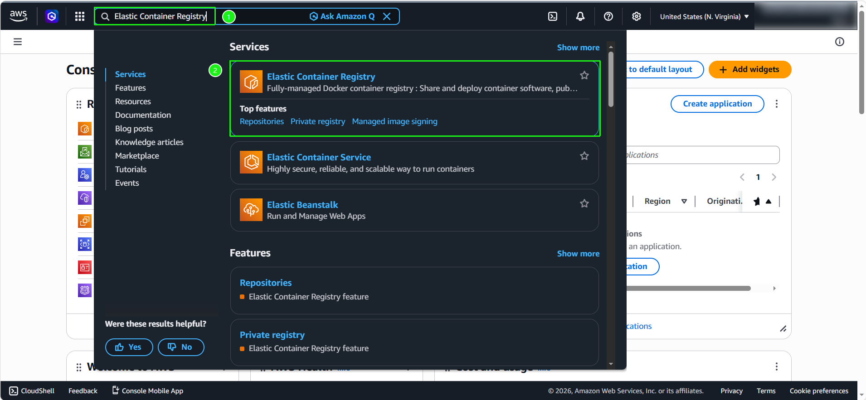This screenshot has height=400, width=866.
Task: Open the lower widget three-dot menu
Action: click(x=777, y=366)
